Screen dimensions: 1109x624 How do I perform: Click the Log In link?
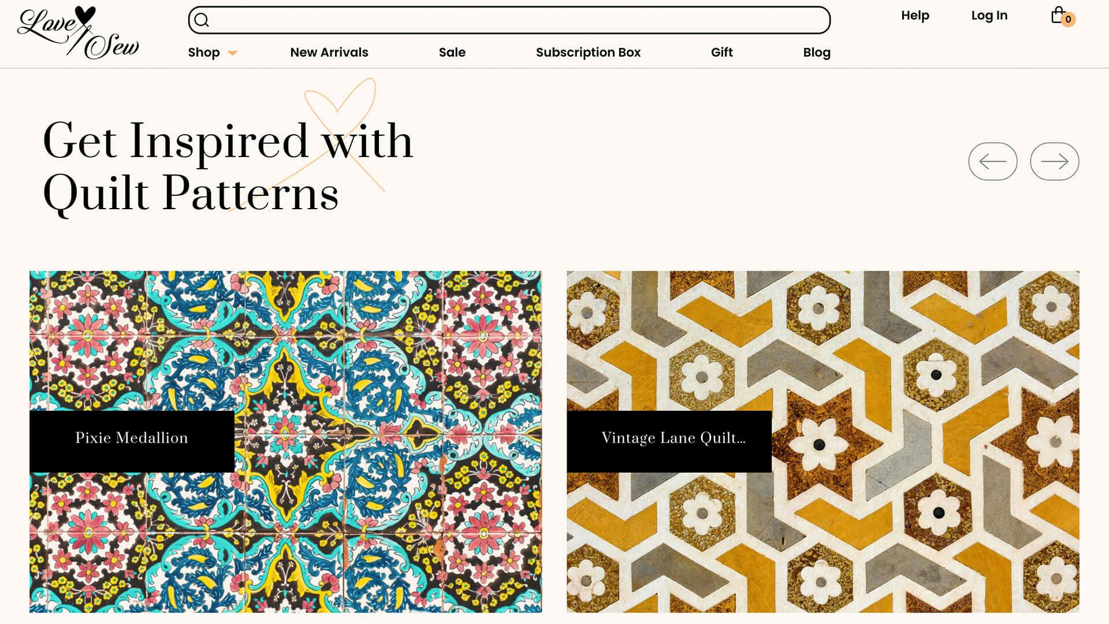click(x=989, y=16)
